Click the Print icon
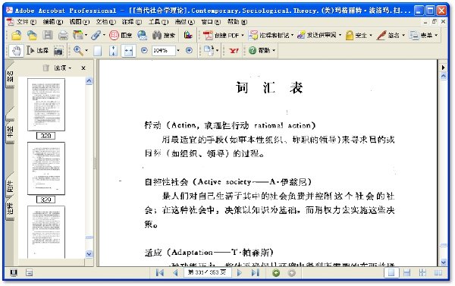The image size is (455, 286). click(63, 36)
